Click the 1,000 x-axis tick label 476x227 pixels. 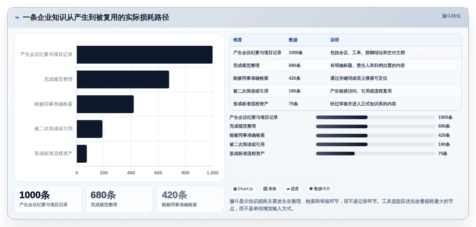212,173
